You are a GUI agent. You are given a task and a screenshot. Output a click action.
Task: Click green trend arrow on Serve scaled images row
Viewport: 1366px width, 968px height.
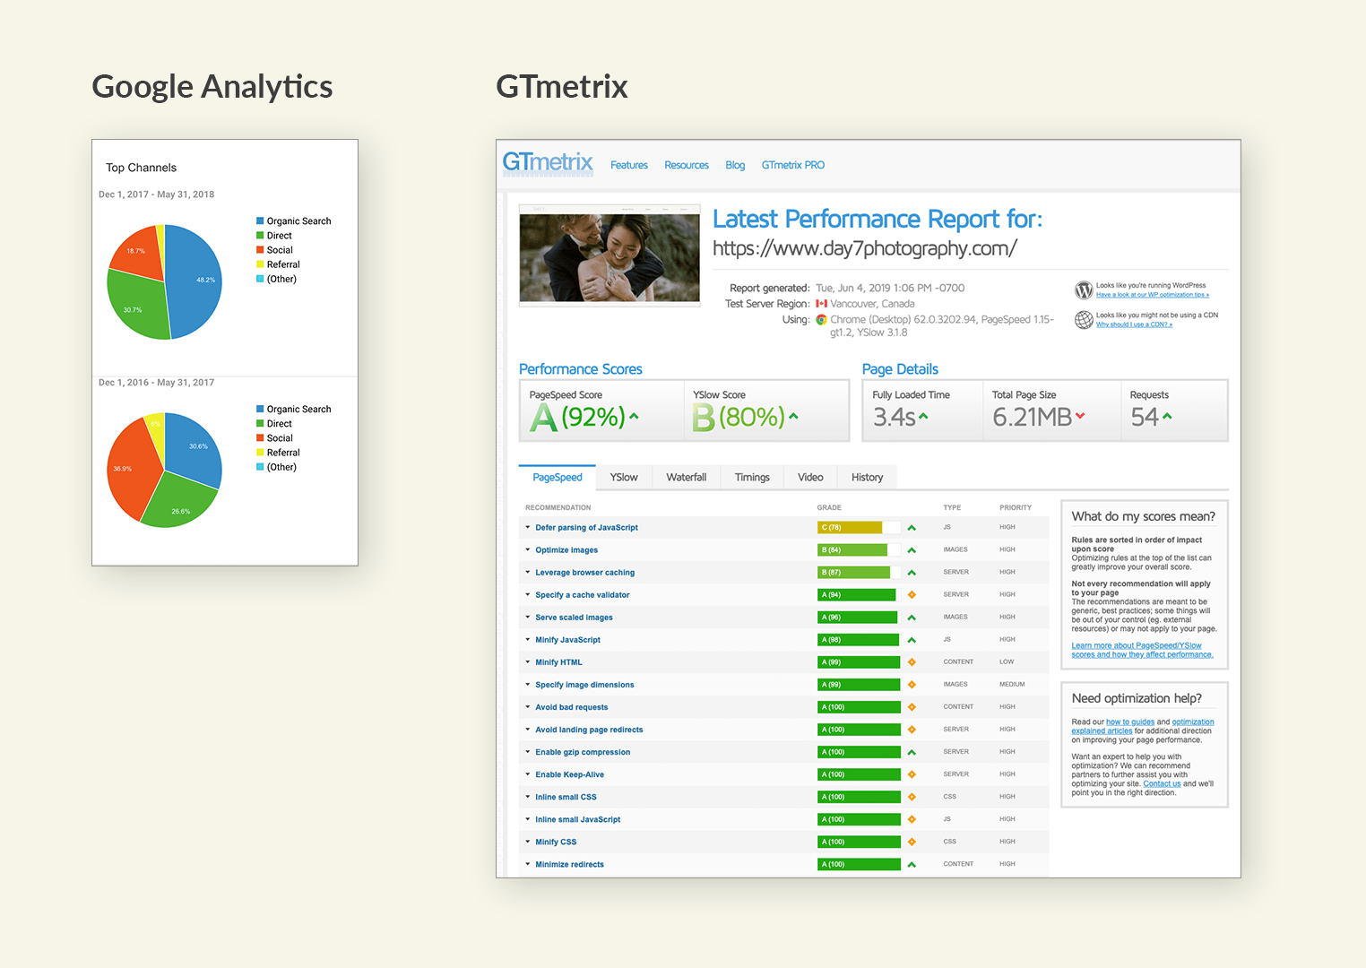[912, 618]
